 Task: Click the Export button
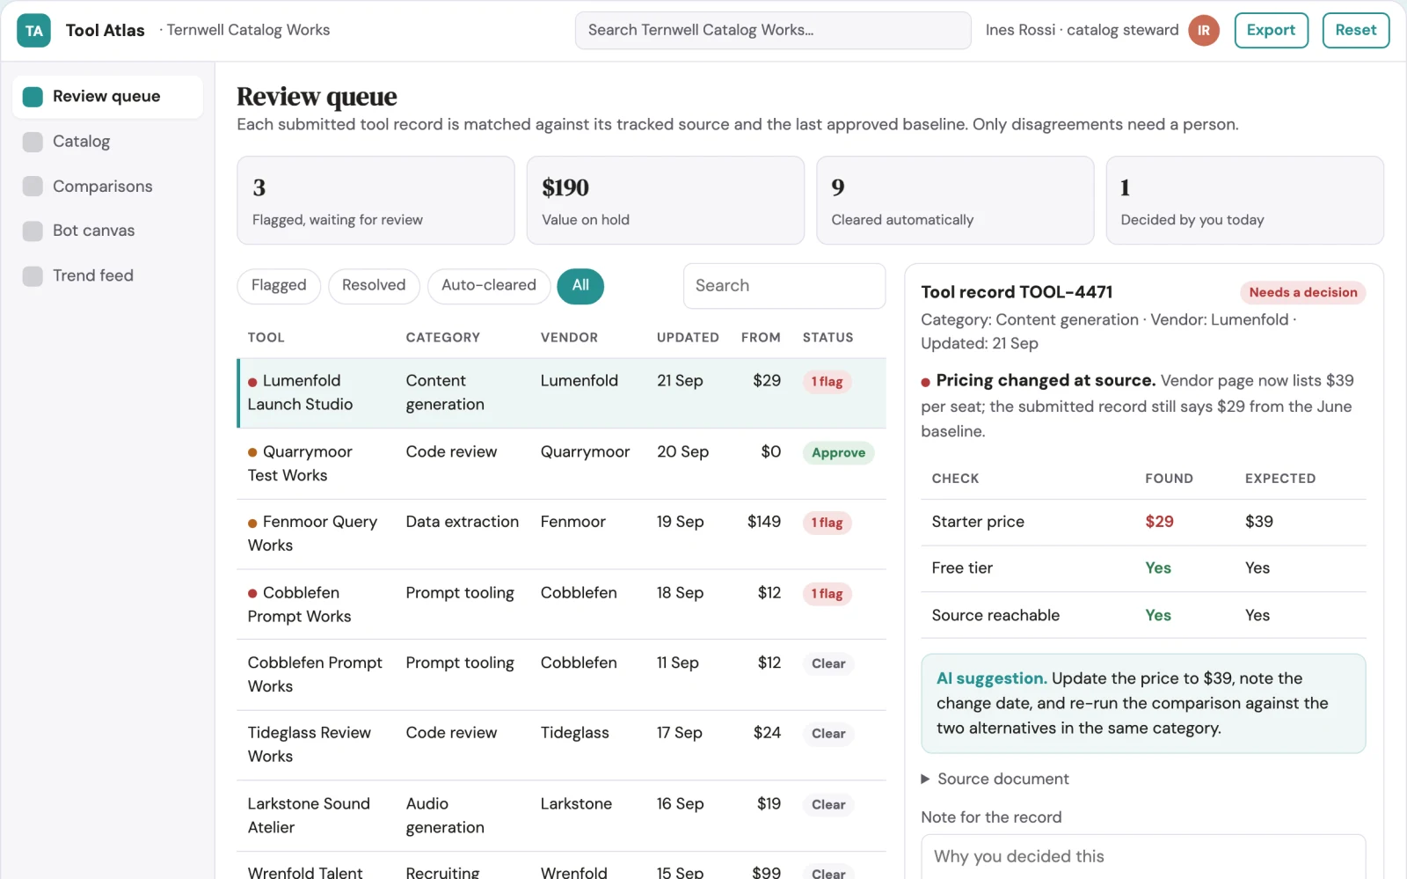1271,31
